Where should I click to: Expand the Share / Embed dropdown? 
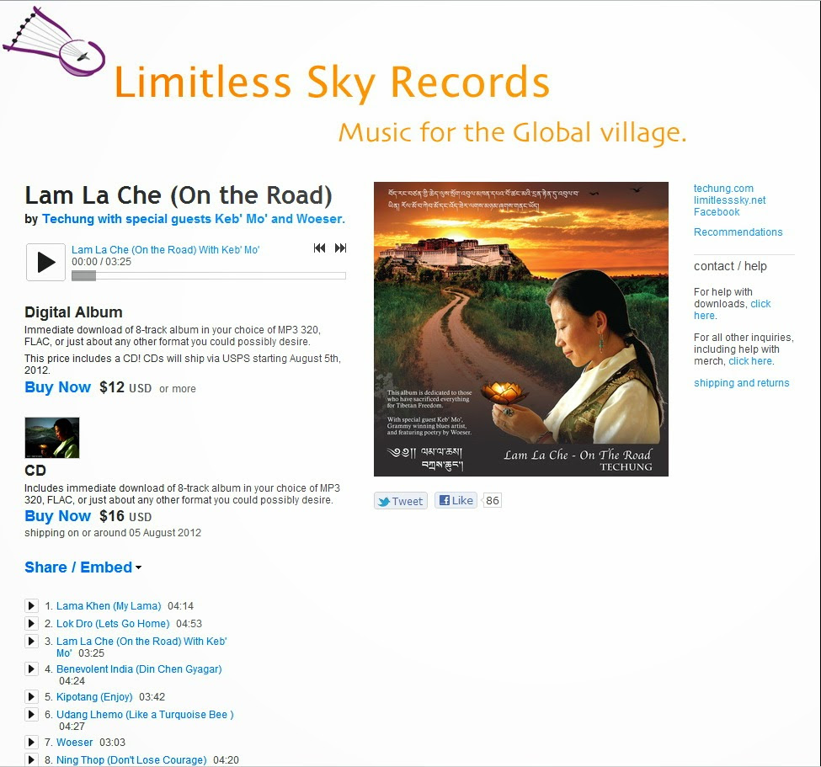coord(83,567)
